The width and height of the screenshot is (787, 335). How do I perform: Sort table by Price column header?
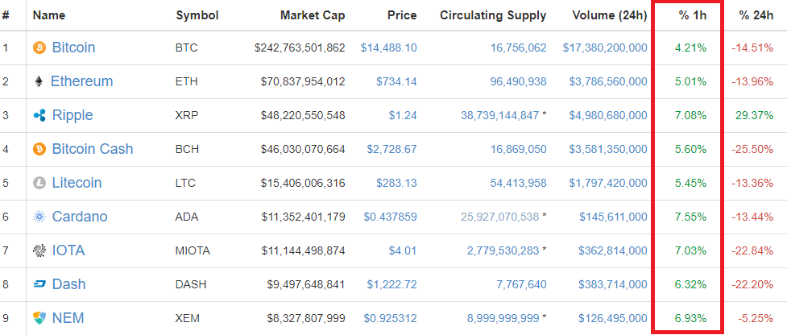[x=402, y=15]
